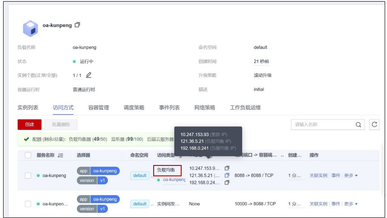Click the 批量删除 button

tap(61, 125)
